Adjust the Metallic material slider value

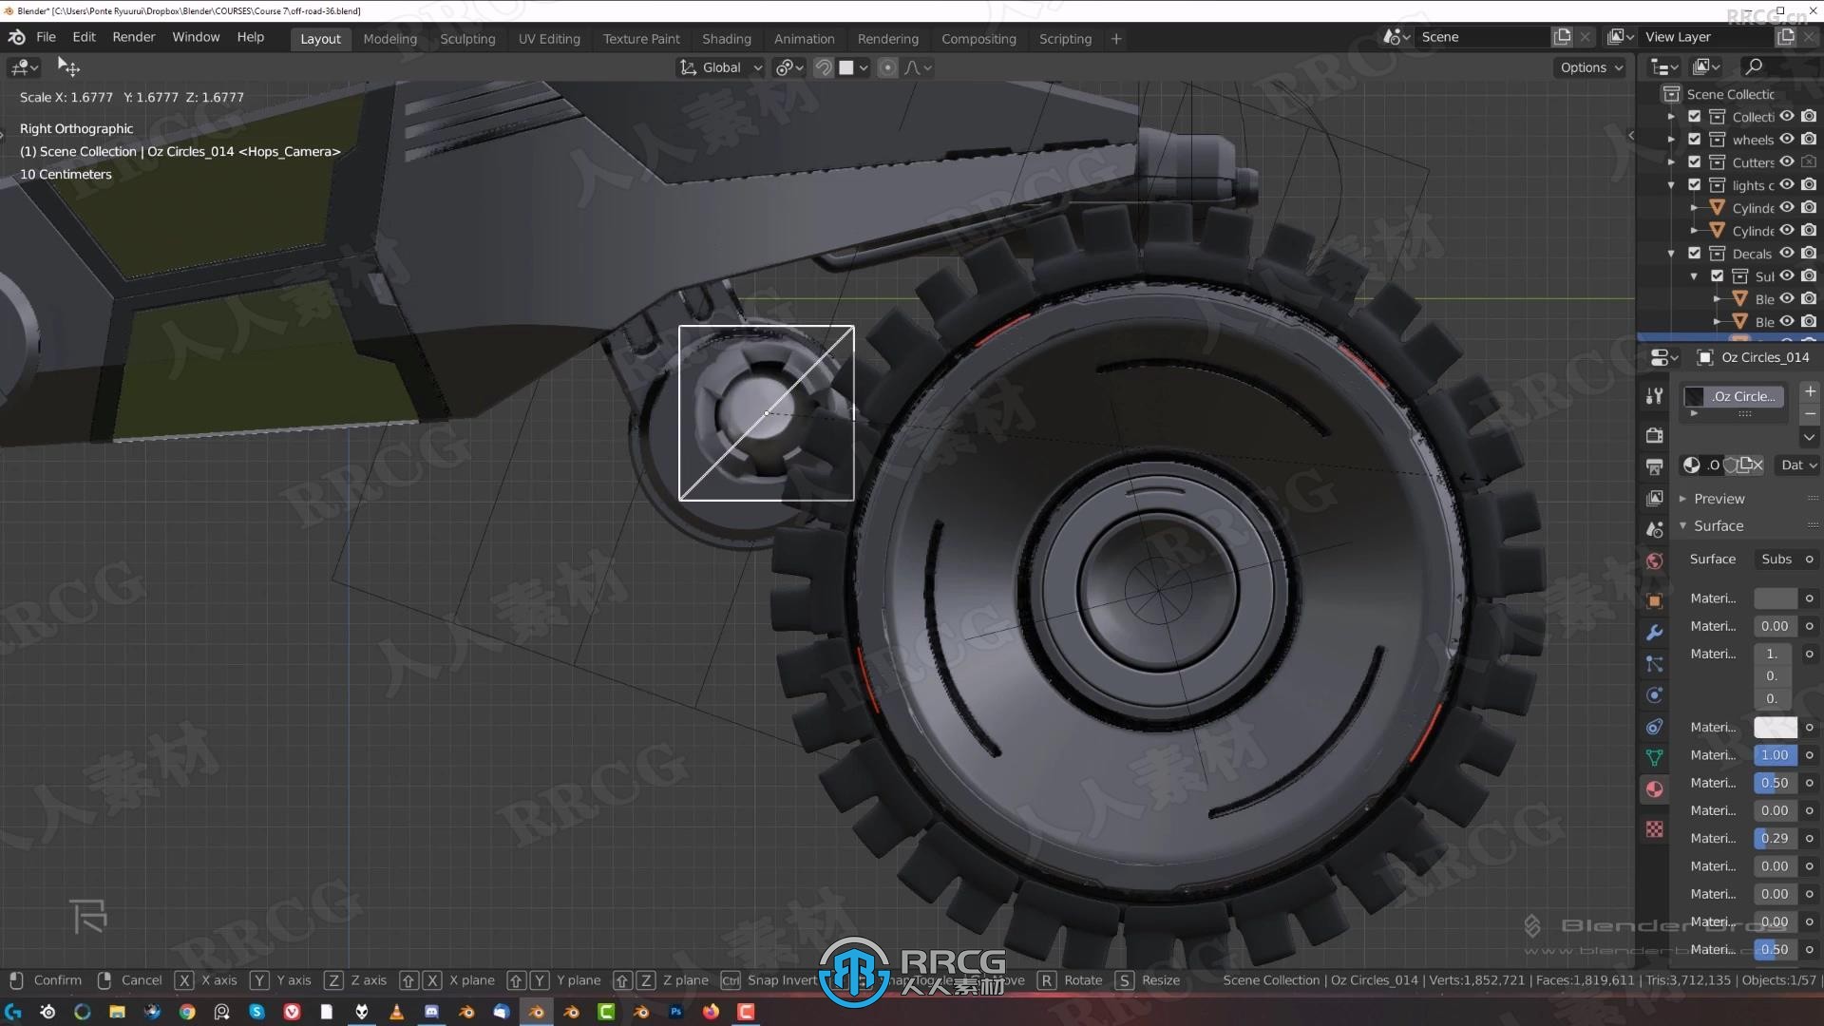[1772, 754]
